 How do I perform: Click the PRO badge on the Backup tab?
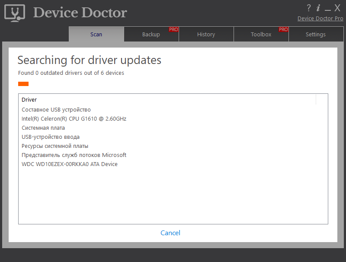pos(173,29)
